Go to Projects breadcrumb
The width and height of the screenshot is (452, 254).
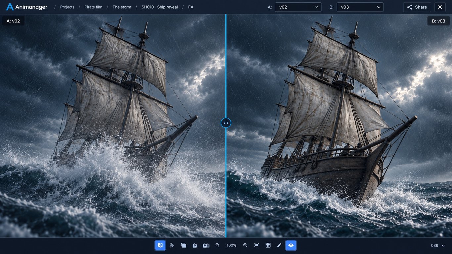67,7
